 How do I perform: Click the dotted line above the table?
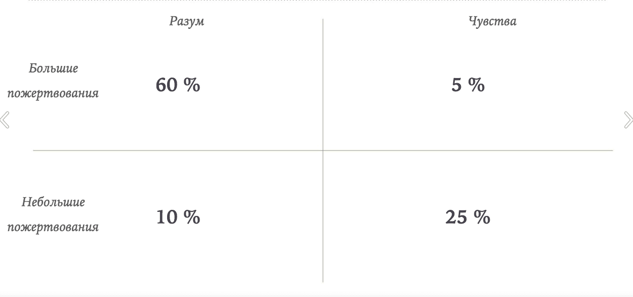click(x=316, y=1)
